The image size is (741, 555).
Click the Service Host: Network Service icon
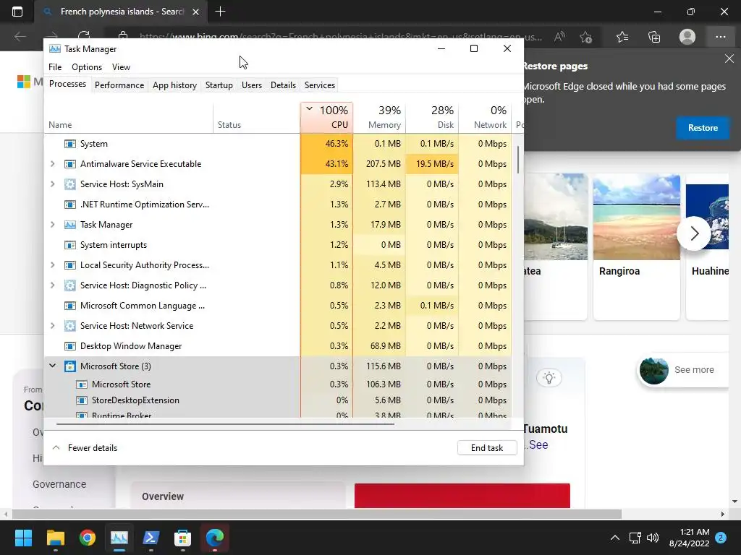(70, 326)
